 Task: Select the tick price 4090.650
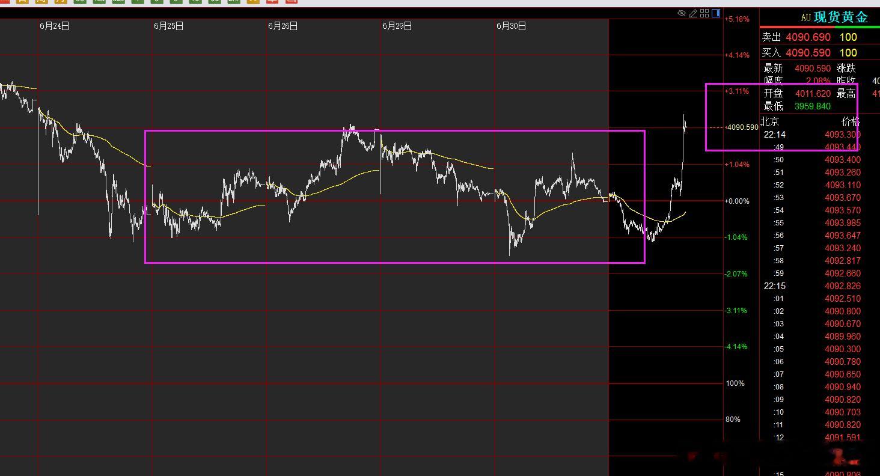(x=843, y=374)
